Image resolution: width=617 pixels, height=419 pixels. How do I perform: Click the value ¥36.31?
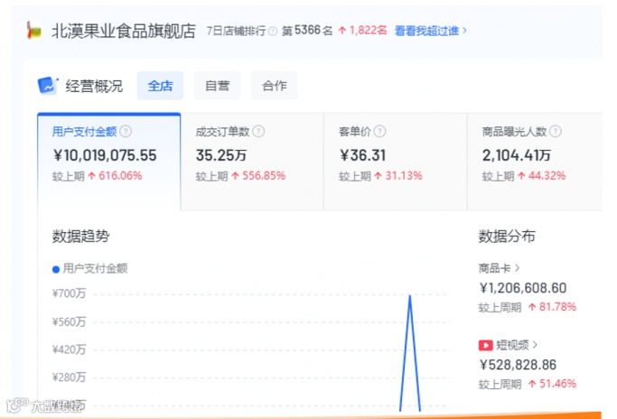(x=362, y=155)
